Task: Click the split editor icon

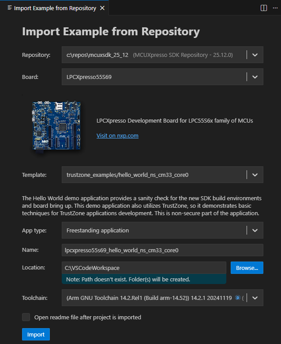Action: [x=264, y=8]
